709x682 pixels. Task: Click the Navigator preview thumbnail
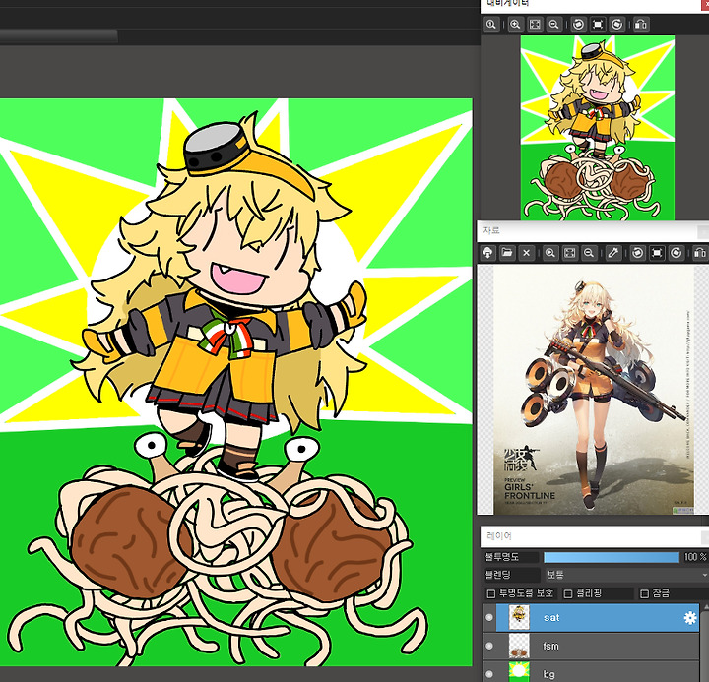(x=598, y=128)
